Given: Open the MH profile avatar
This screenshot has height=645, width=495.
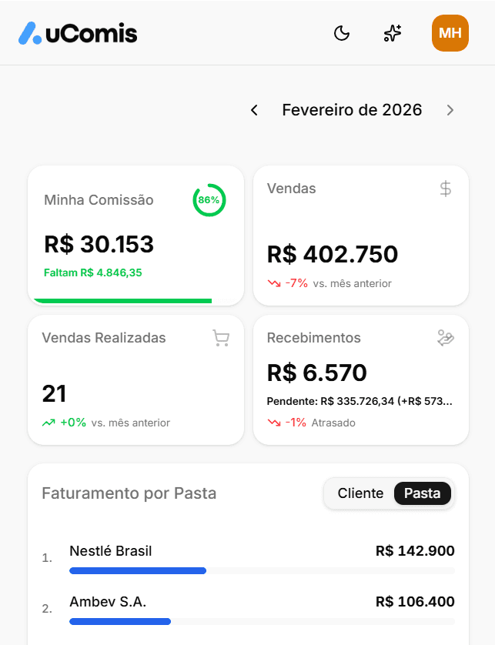Looking at the screenshot, I should coord(449,33).
